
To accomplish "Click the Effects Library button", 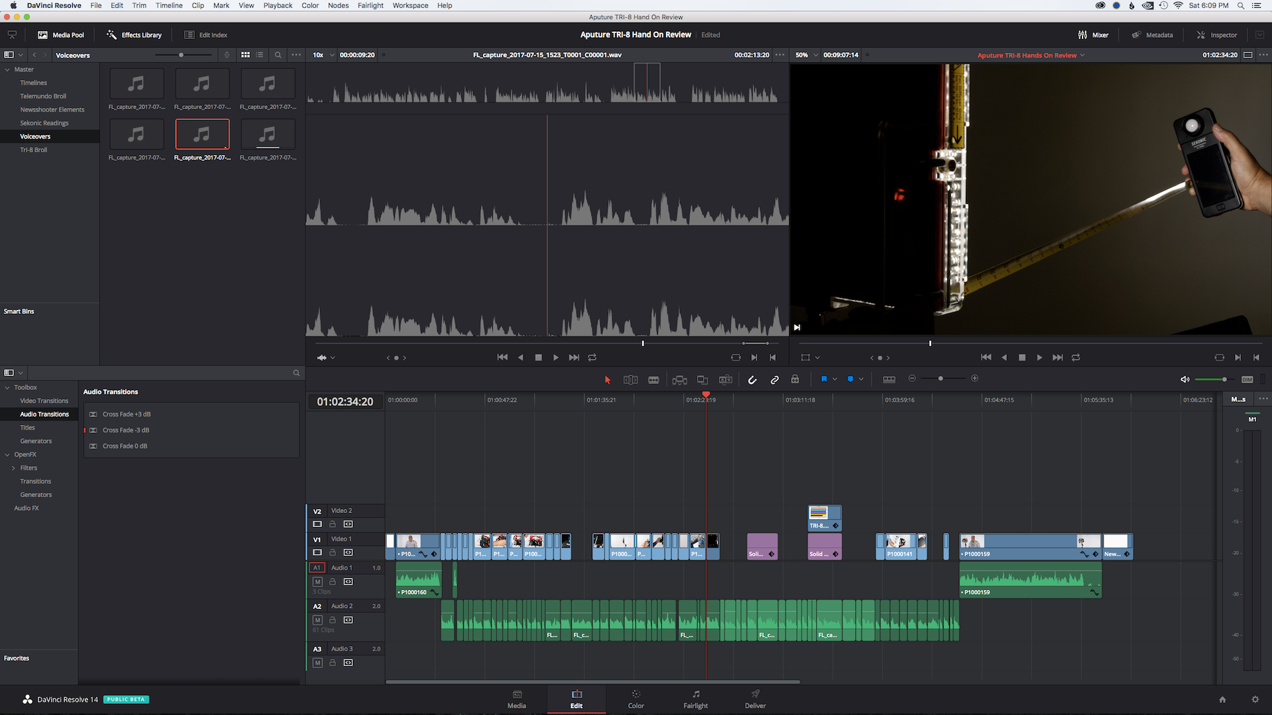I will click(134, 35).
